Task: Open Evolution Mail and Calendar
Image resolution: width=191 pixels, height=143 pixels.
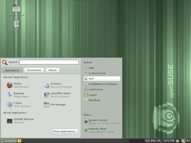Action: coord(58,85)
